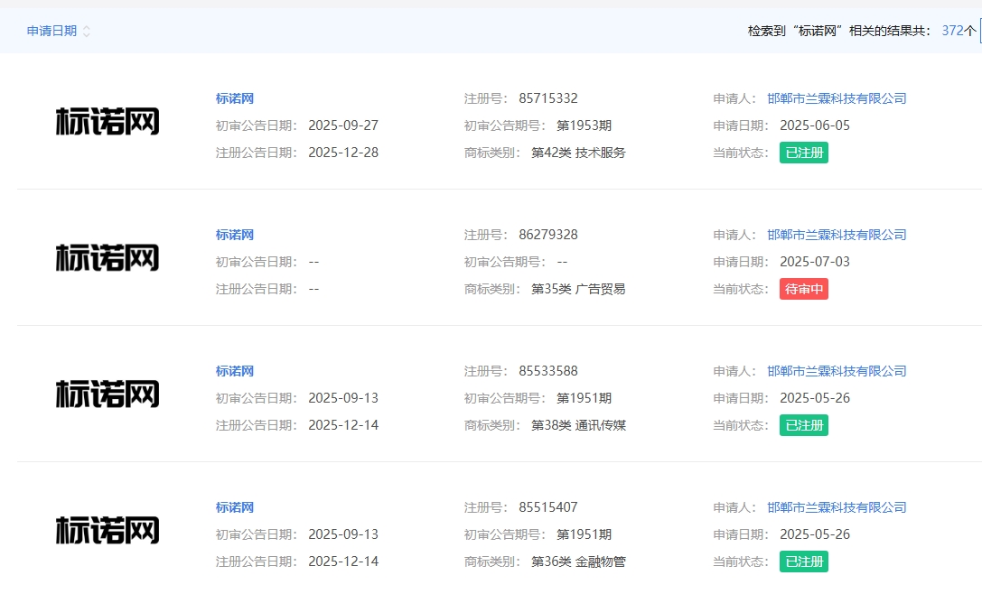982x594 pixels.
Task: Open the 标诺网 title link for 第38类 通讯传媒
Action: click(235, 371)
